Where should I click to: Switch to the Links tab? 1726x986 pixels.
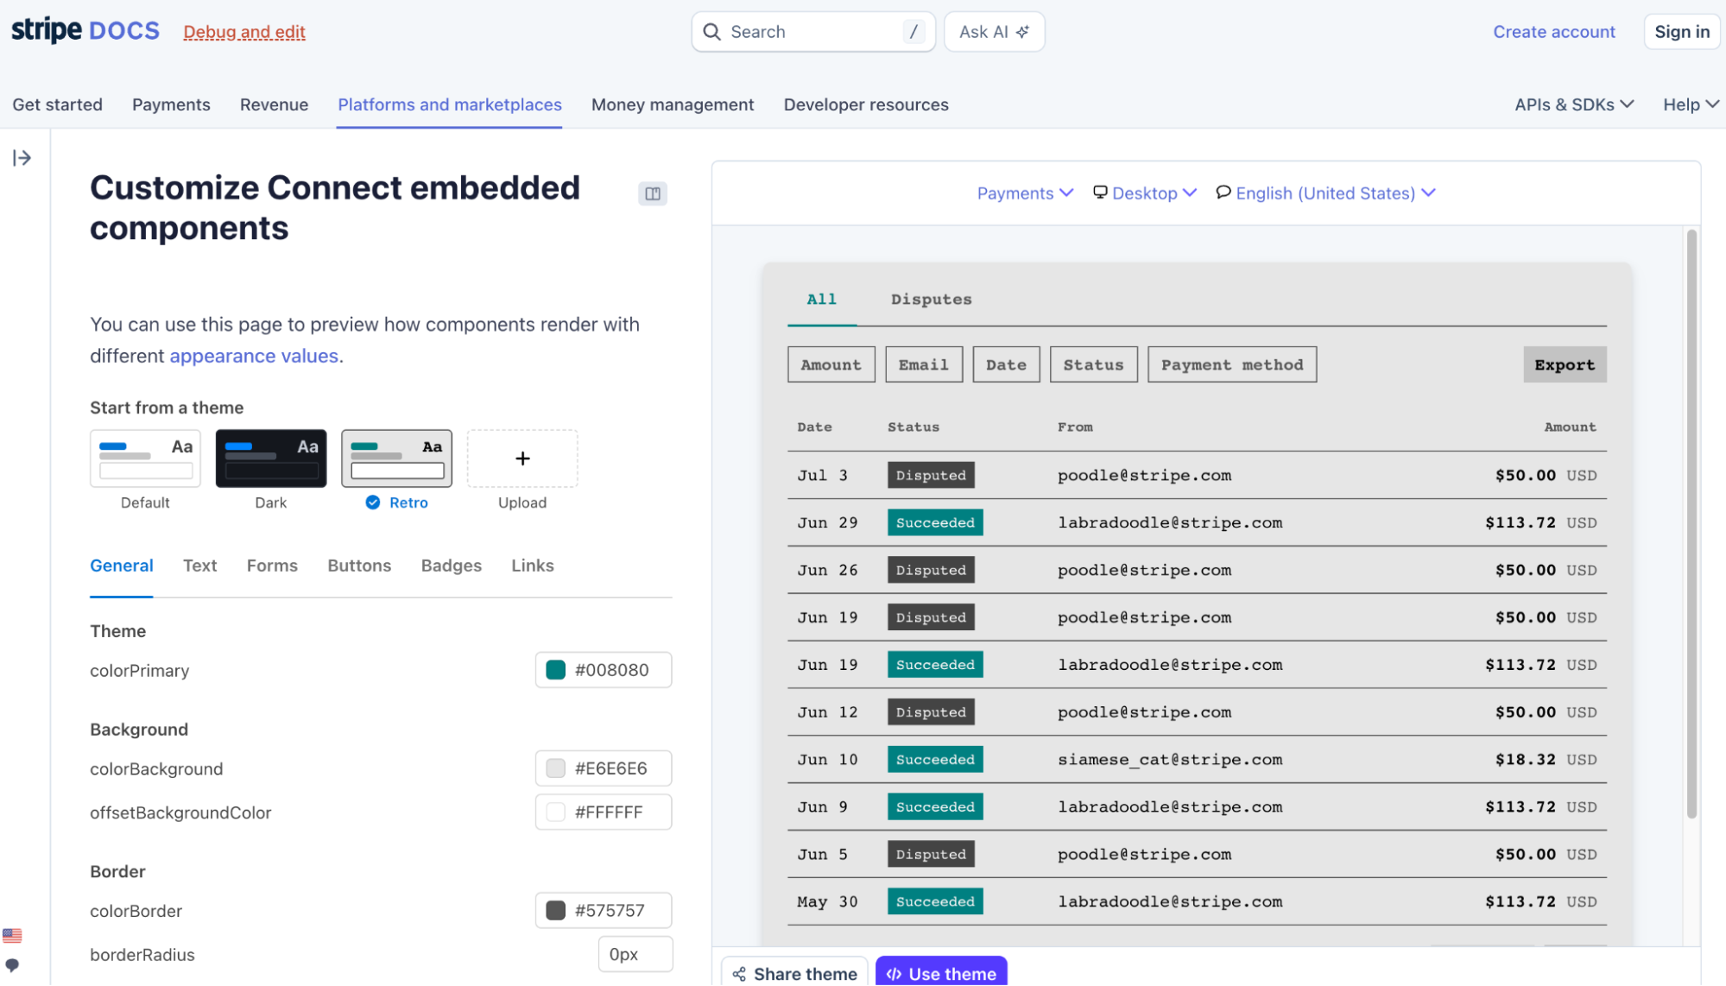point(533,566)
